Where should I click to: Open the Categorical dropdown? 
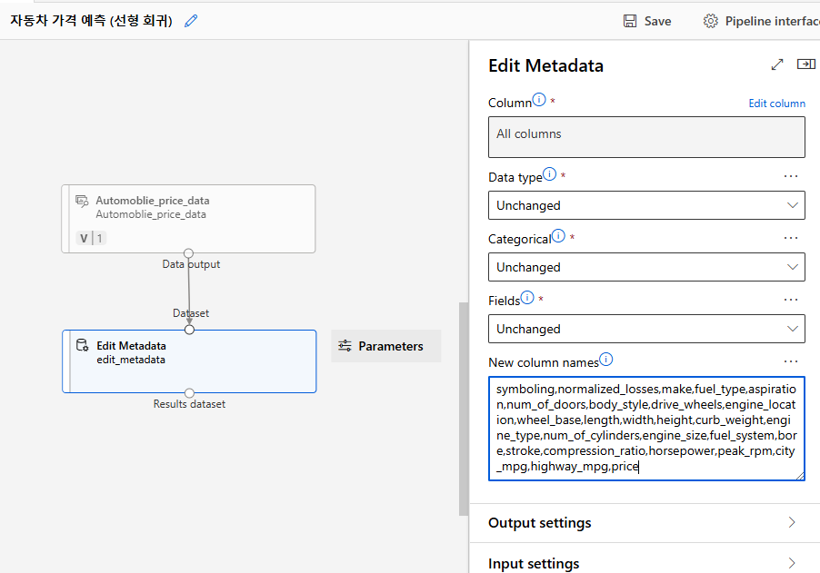pos(646,267)
